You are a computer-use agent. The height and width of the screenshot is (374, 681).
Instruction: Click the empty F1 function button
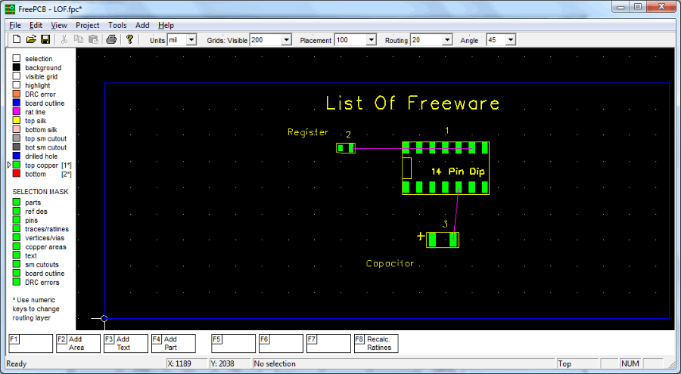pyautogui.click(x=31, y=343)
